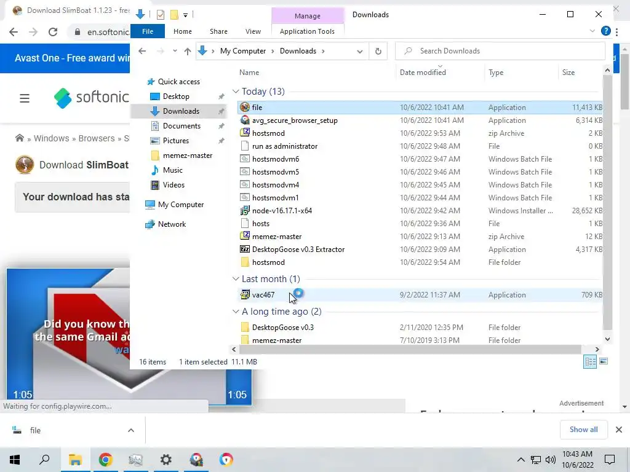Expand the address bar history dropdown

(x=360, y=51)
